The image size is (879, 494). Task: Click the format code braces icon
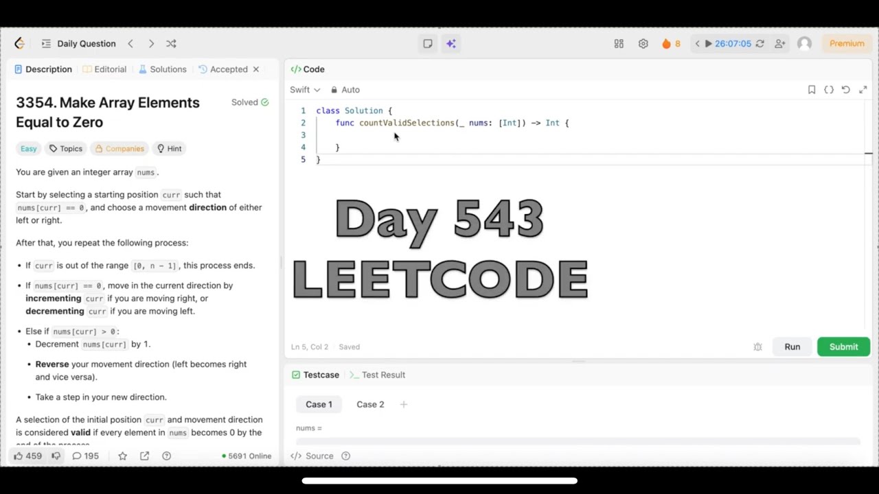coord(829,90)
